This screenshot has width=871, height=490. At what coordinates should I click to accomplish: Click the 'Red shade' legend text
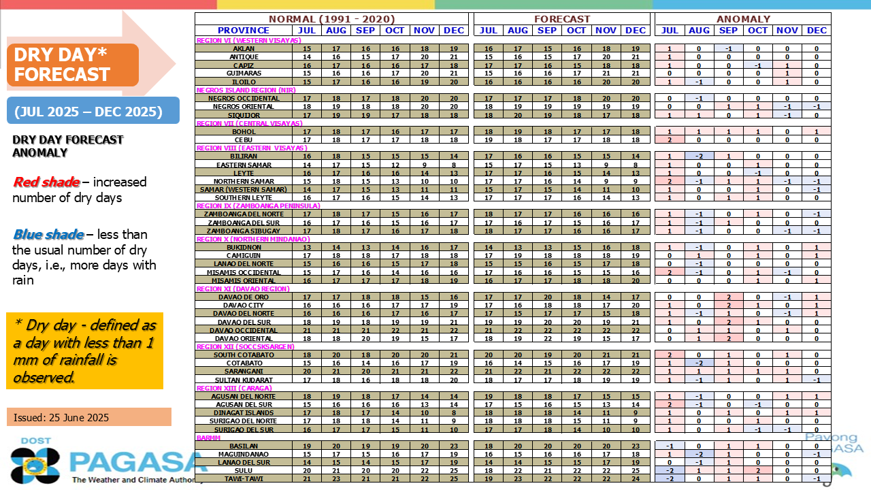[x=46, y=182]
